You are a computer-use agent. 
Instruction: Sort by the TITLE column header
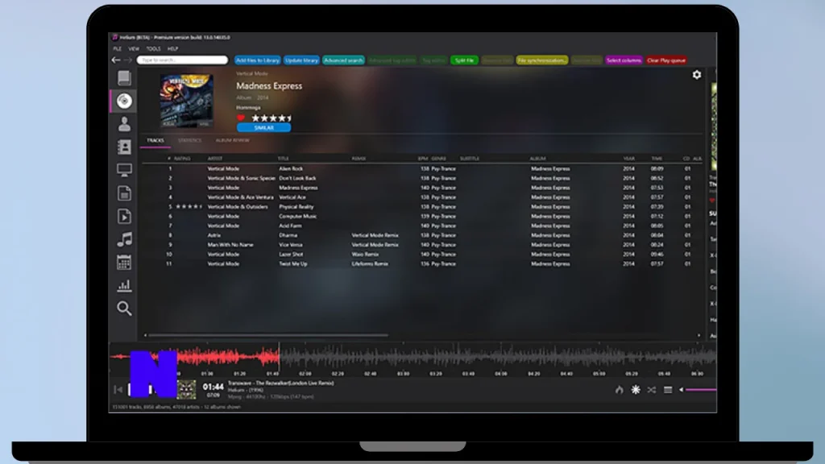click(283, 159)
